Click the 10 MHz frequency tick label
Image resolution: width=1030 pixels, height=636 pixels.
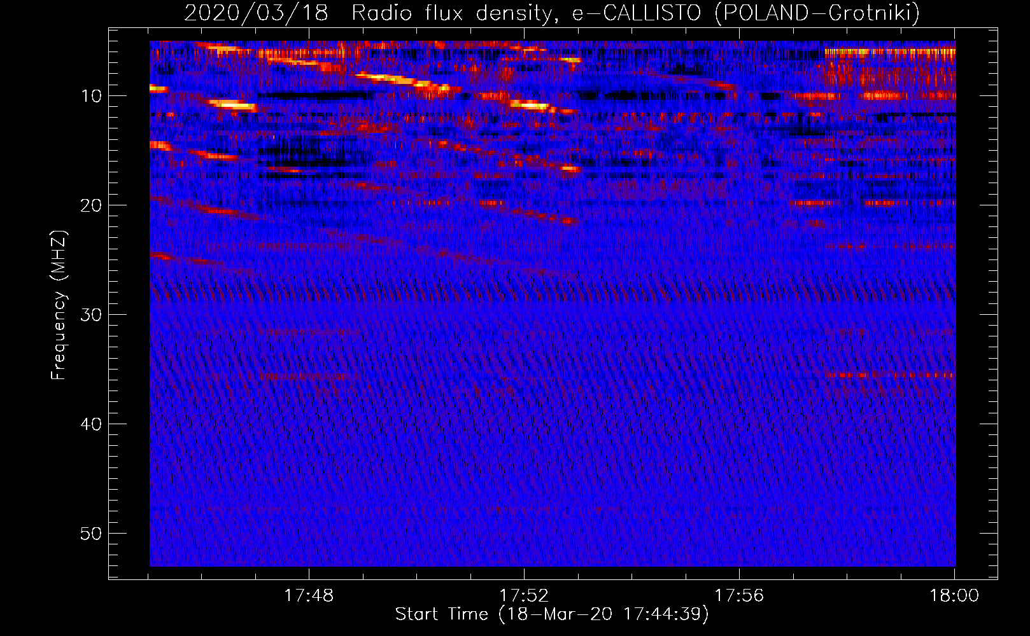(92, 96)
